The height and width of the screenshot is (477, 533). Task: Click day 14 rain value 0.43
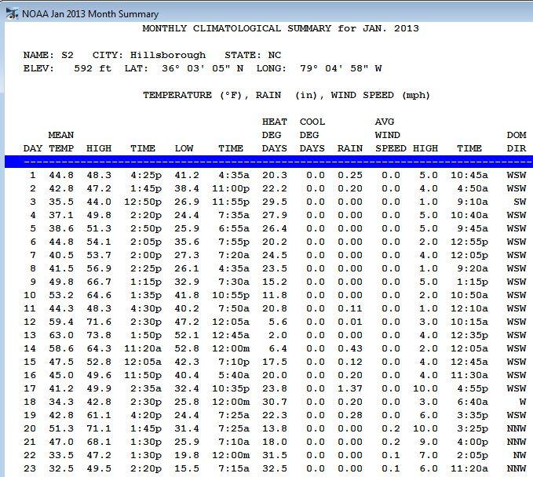(x=350, y=348)
